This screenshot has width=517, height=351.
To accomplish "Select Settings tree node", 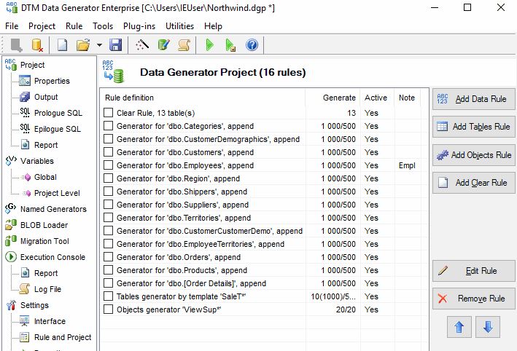I will [34, 305].
